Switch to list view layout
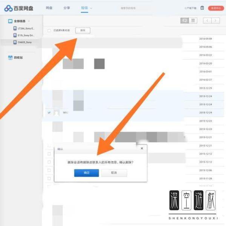Viewport: 226px width, 226px height. tap(193, 21)
